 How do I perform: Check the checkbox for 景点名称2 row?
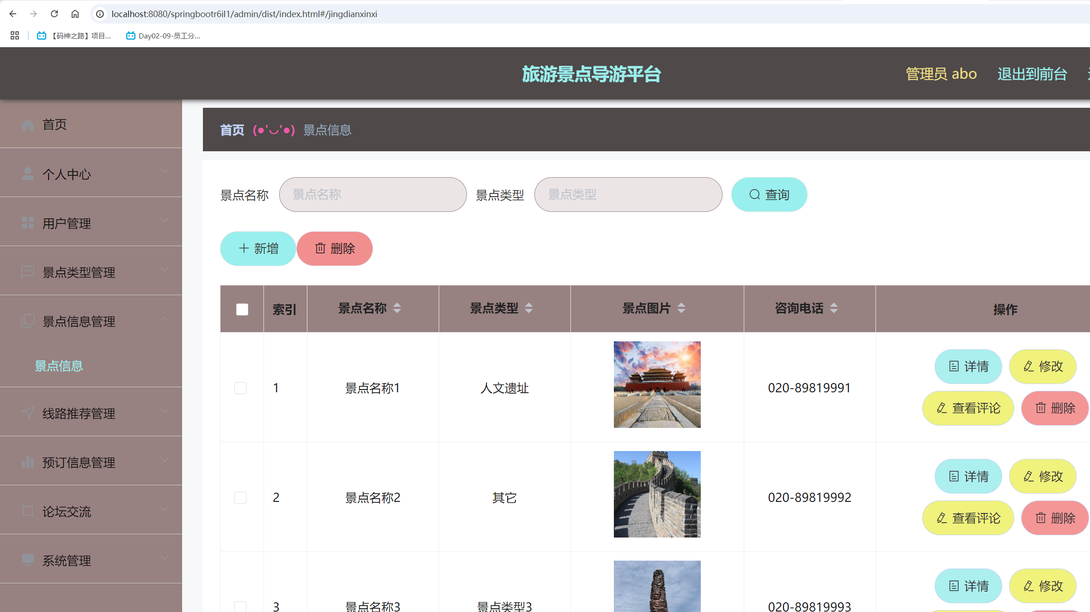[x=240, y=497]
